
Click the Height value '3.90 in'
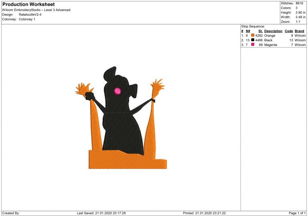tap(300, 12)
